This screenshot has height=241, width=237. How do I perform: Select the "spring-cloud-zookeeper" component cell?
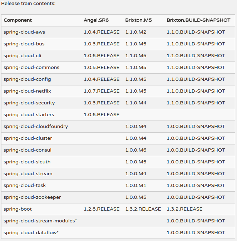pos(32,197)
